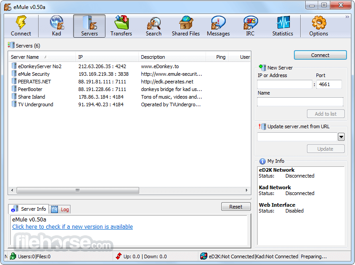
Task: Click the PEERATES.NET server icon
Action: coord(14,82)
